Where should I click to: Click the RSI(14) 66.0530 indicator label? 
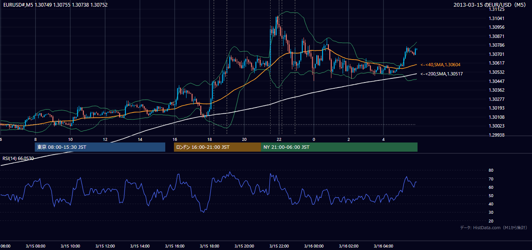[x=18, y=158]
